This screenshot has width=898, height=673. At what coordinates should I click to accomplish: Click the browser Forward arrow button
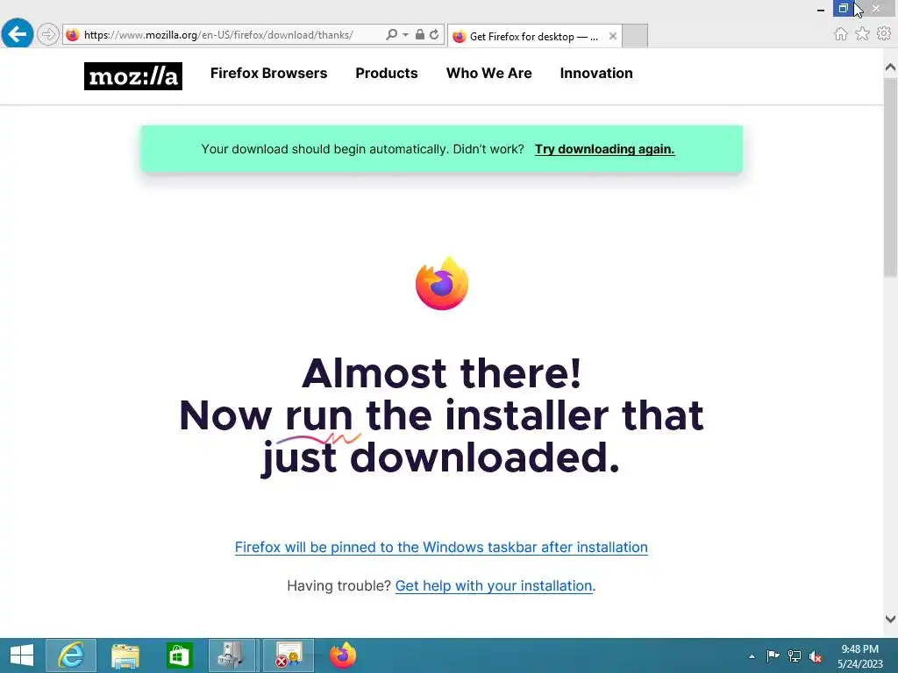point(48,34)
